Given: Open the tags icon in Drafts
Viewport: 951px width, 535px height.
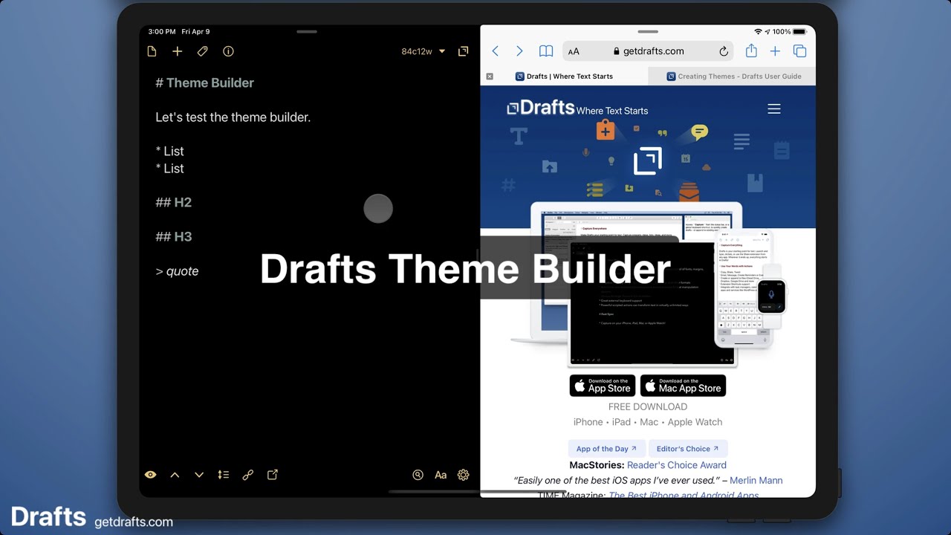Looking at the screenshot, I should point(202,51).
